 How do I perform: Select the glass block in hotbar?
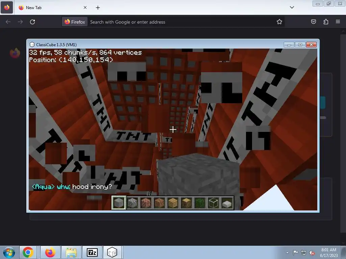(214, 203)
